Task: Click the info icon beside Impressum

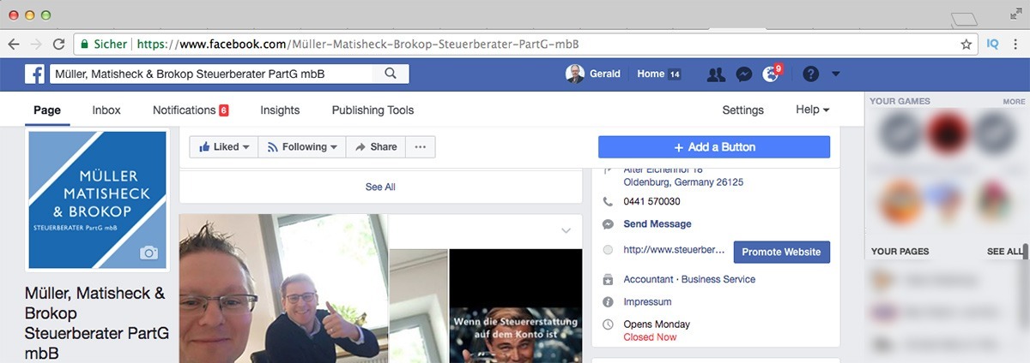Action: [608, 301]
